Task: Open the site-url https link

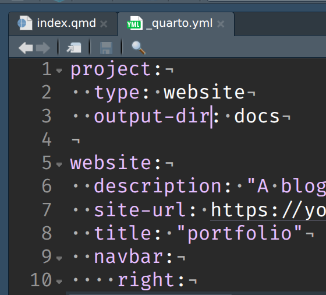Action: pyautogui.click(x=268, y=210)
